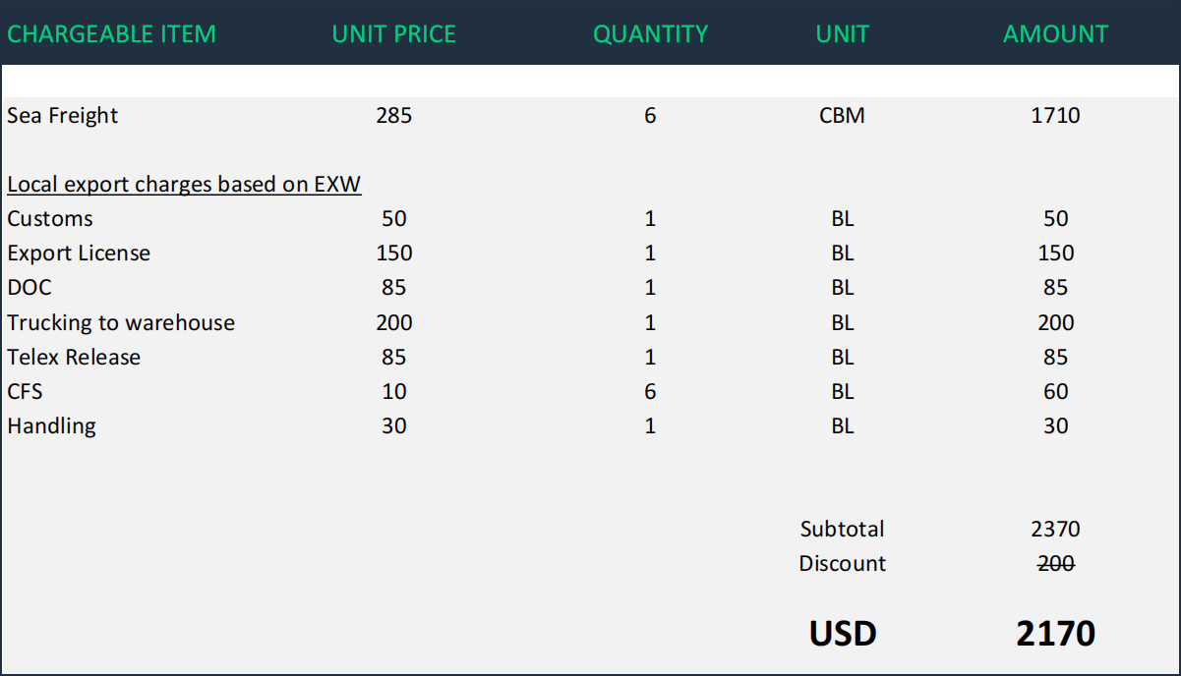Select the Subtotal label
This screenshot has width=1181, height=676.
click(x=842, y=530)
